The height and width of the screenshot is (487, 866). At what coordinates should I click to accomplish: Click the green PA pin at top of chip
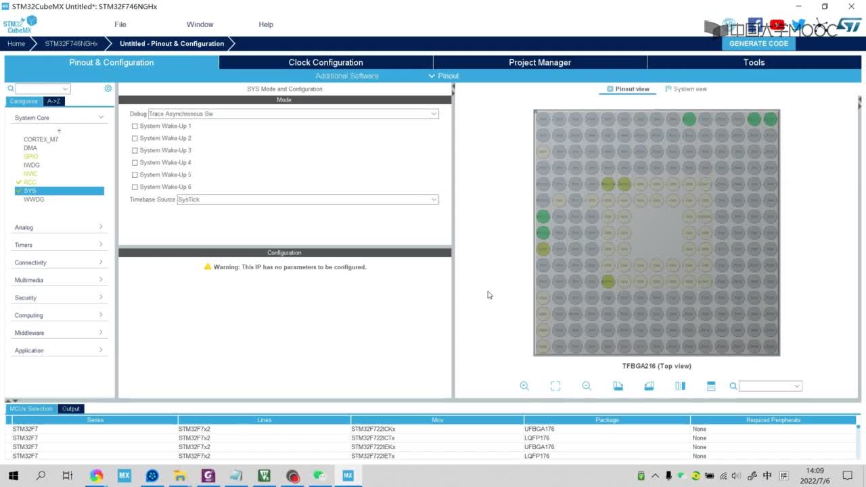pos(689,119)
